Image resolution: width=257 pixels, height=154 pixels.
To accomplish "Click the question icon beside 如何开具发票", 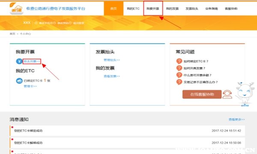I will tap(179, 68).
